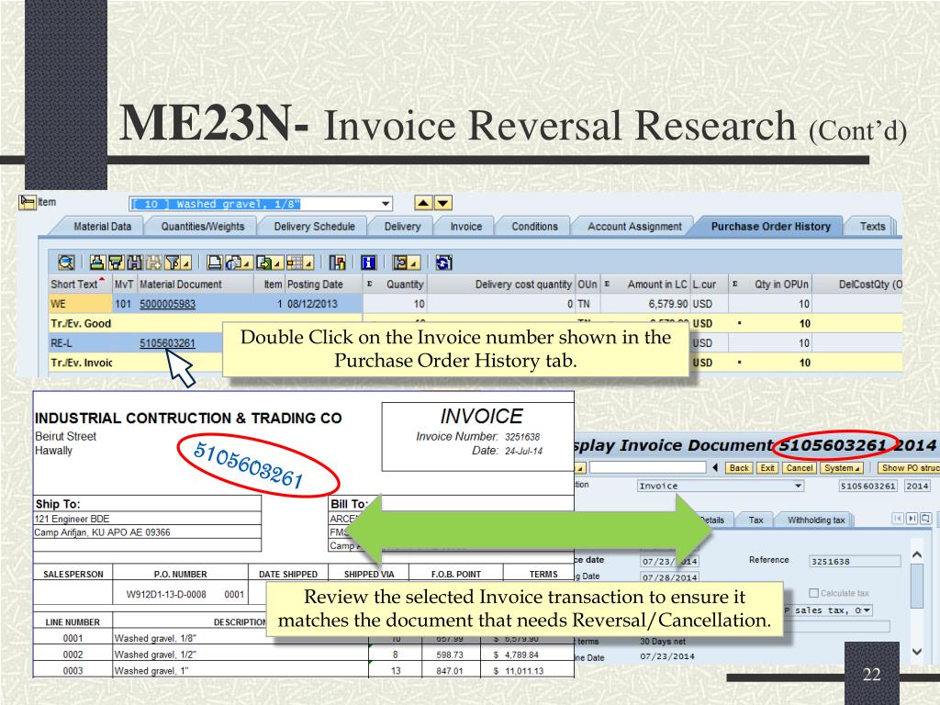Click the Find next icon
940x705 pixels.
tap(153, 262)
